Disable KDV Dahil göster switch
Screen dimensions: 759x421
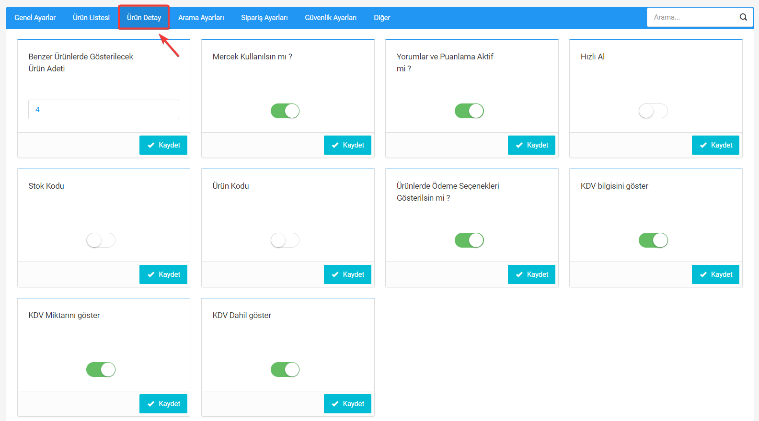pos(285,370)
